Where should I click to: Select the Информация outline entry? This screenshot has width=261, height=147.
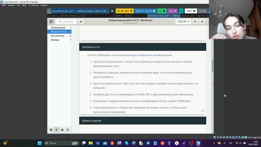click(60, 27)
